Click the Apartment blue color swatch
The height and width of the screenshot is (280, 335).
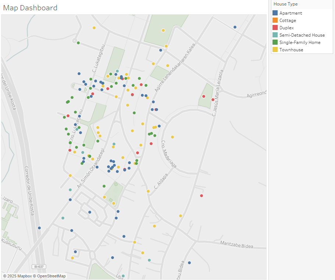click(275, 13)
